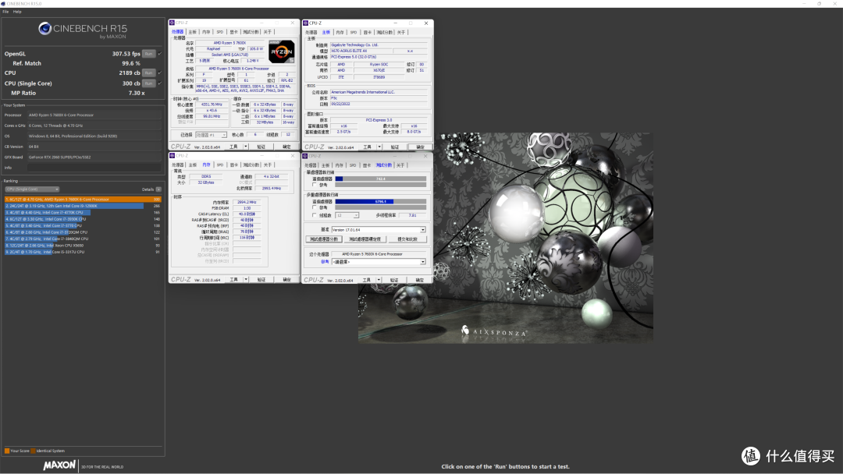Close the top-right CPU-Z window
843x474 pixels.
click(426, 23)
